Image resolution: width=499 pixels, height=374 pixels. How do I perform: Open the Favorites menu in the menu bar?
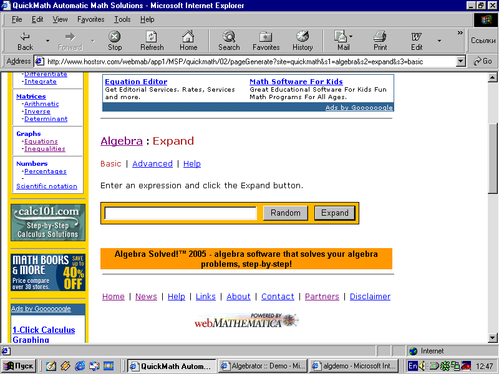coord(90,19)
